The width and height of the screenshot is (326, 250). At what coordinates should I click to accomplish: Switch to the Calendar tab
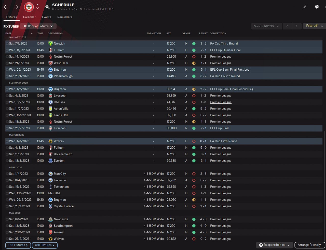click(x=29, y=17)
